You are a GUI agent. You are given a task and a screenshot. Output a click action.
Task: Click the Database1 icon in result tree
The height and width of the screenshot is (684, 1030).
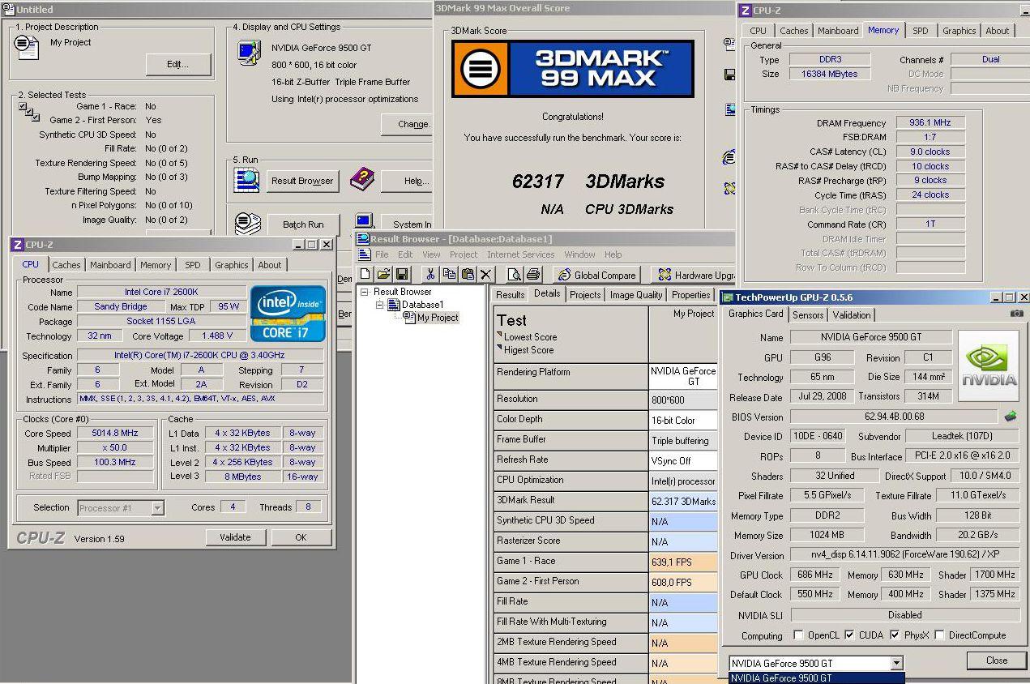[x=395, y=305]
